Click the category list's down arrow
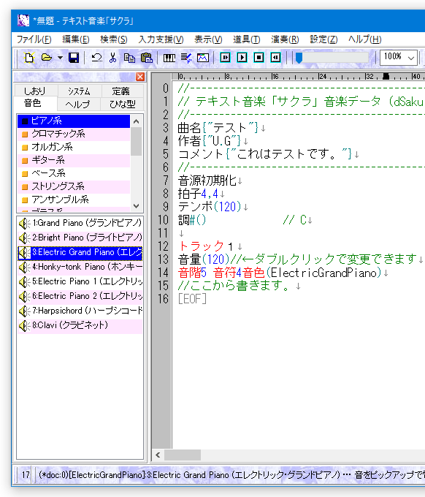Screen dimensions: 425x497 pos(136,205)
